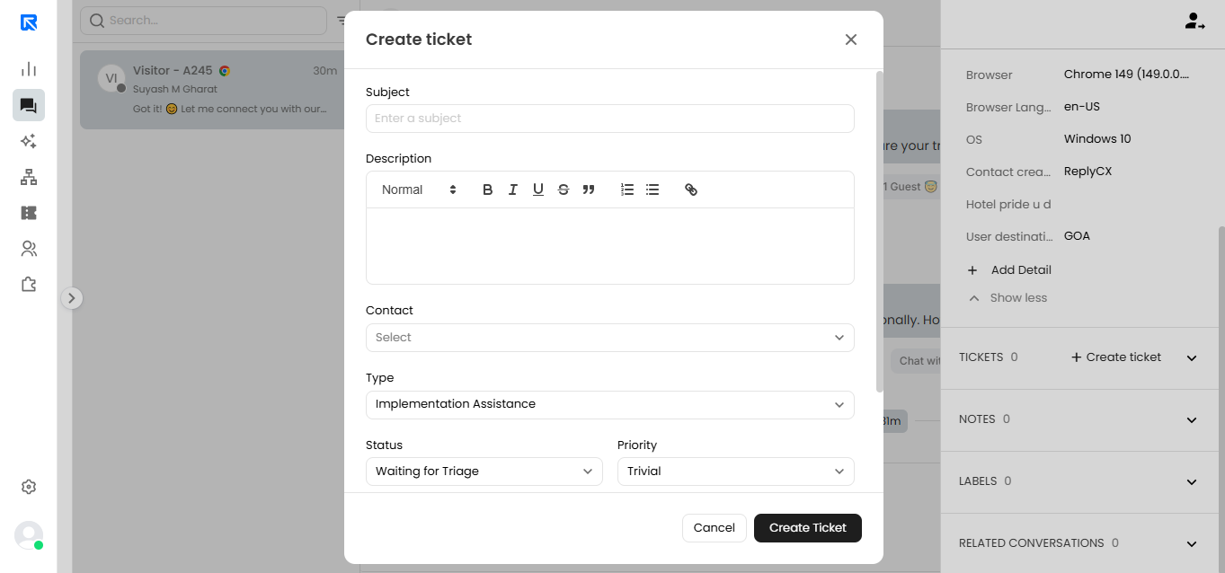Viewport: 1225px width, 573px height.
Task: Click the Create Ticket button
Action: pyautogui.click(x=808, y=528)
